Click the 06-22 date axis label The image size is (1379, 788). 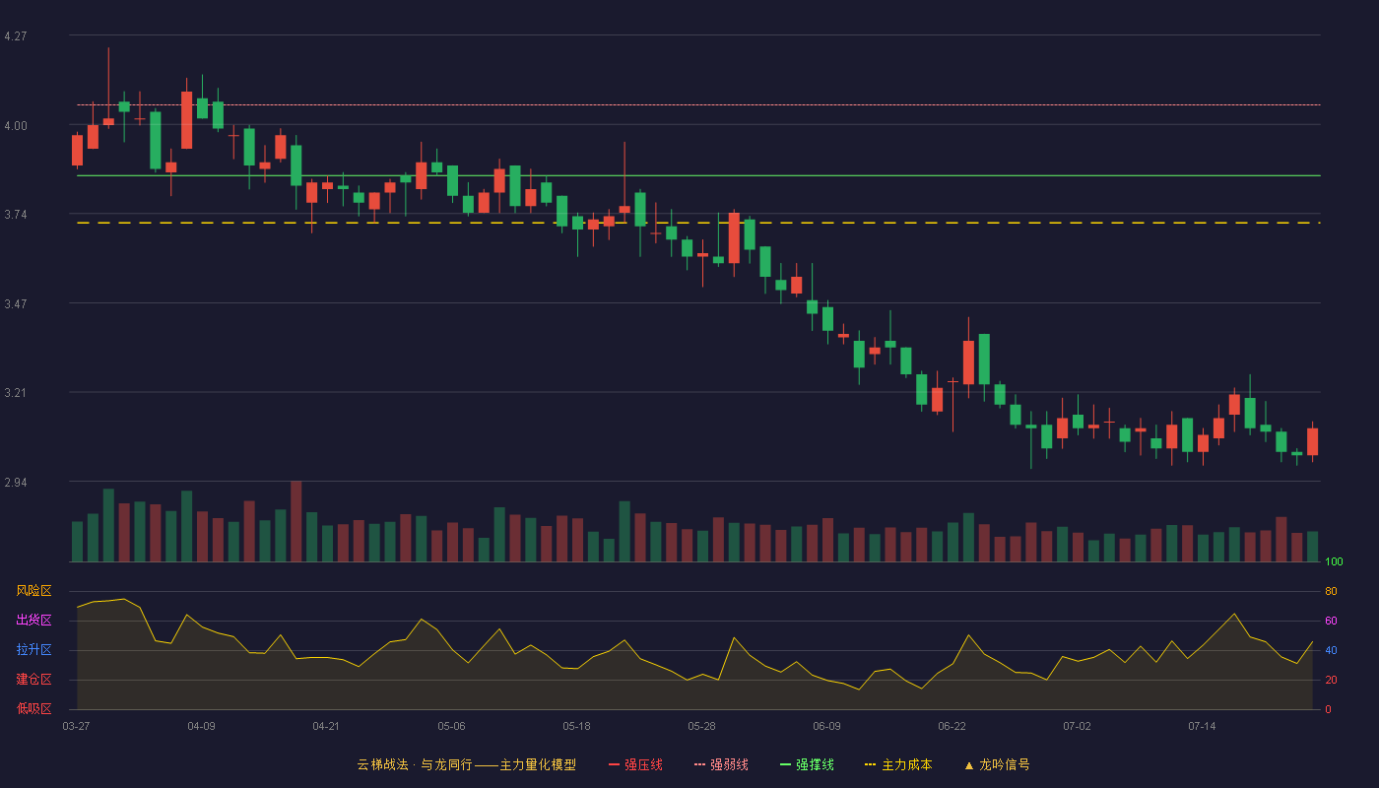click(952, 726)
